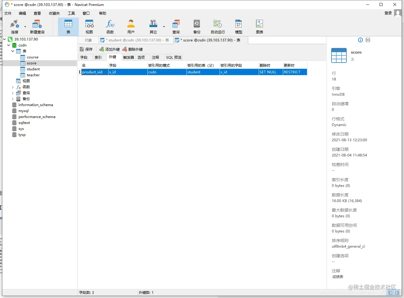Select the teacher table in tree
This screenshot has height=298, width=404.
[33, 75]
